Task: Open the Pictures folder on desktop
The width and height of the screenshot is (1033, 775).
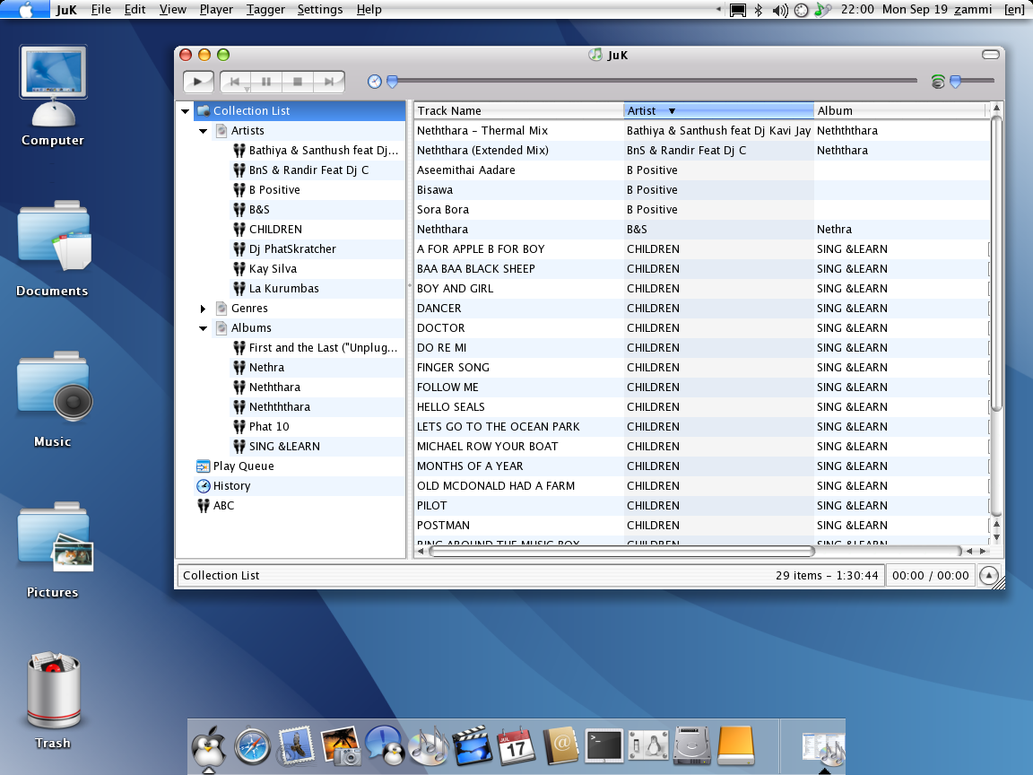Action: (x=53, y=550)
